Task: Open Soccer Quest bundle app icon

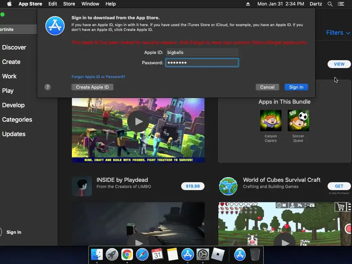Action: pyautogui.click(x=298, y=121)
